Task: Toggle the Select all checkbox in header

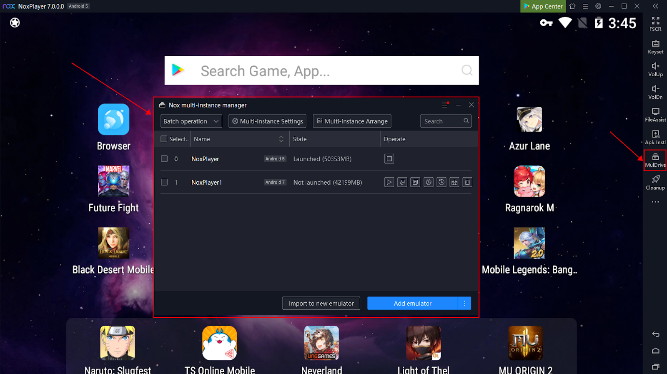Action: click(164, 139)
